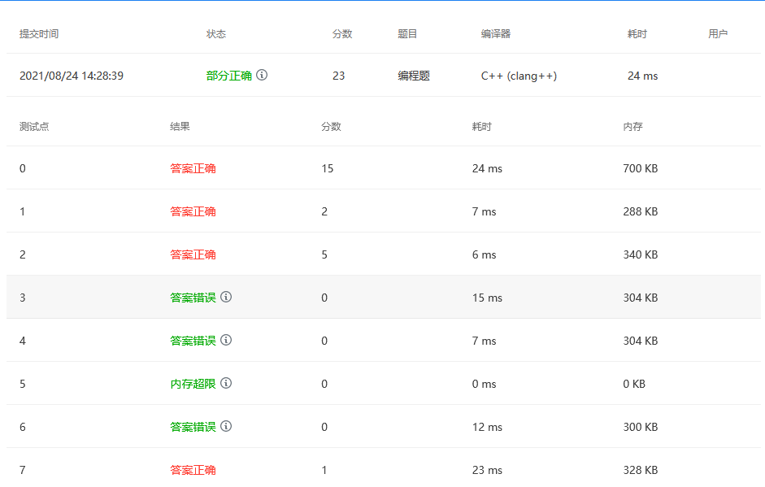765x487 pixels.
Task: Click info icon next to 内存超限
Action: 226,383
